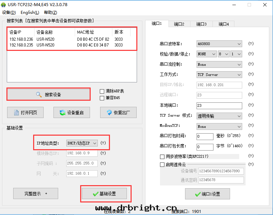Enable the 启用透传云 checkbox
273x215 pixels.
pos(162,164)
